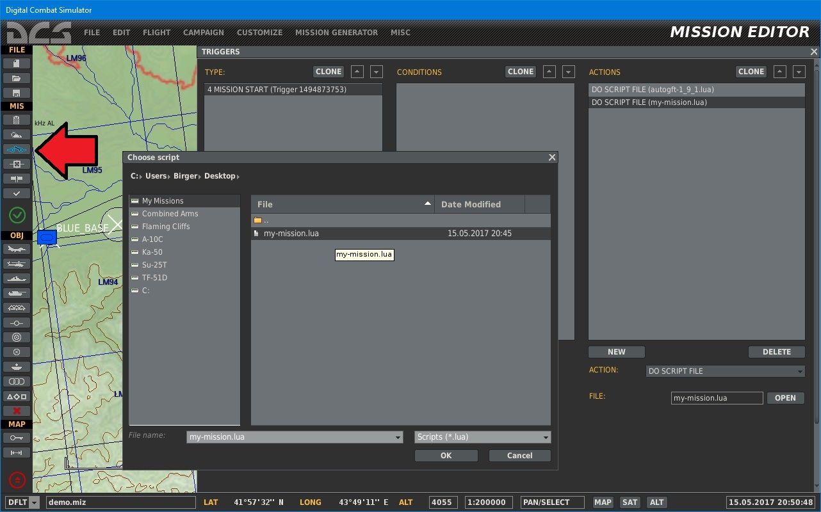Select the airplane group tool

click(17, 249)
